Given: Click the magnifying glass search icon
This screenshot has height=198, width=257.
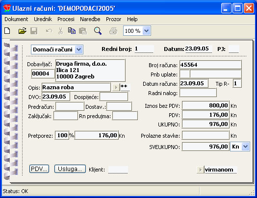Looking at the screenshot, I should pyautogui.click(x=98, y=31).
